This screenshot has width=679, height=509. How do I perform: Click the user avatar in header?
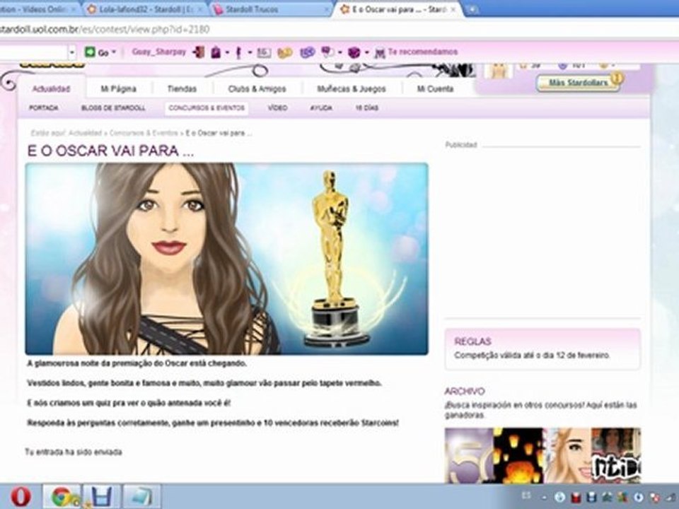click(499, 70)
